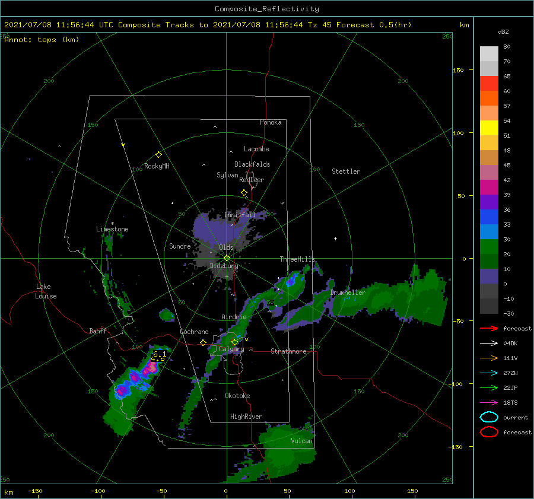This screenshot has height=499, width=534.
Task: Click the Stettler city label
Action: pos(346,171)
